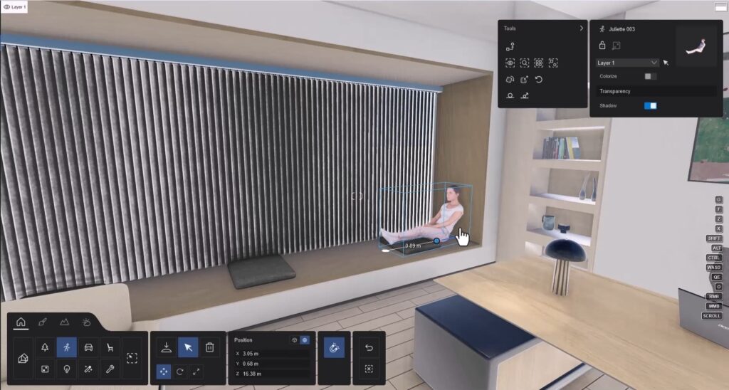The image size is (729, 390).
Task: Click the RMB shortcut hint
Action: (x=713, y=296)
